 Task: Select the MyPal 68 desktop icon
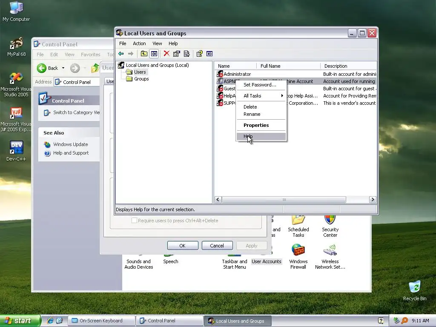16,47
